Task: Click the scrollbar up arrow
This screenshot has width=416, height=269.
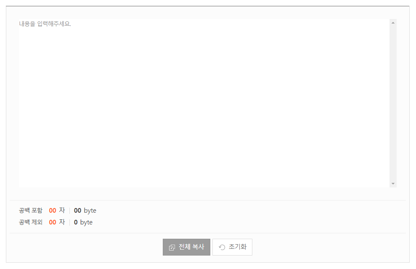Action: pos(393,23)
